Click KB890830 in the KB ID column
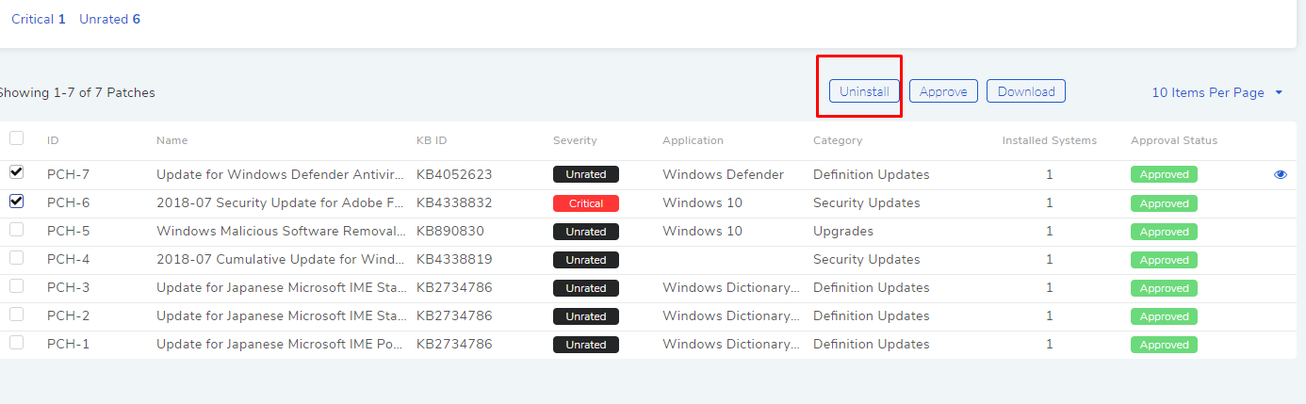This screenshot has width=1306, height=404. 449,231
